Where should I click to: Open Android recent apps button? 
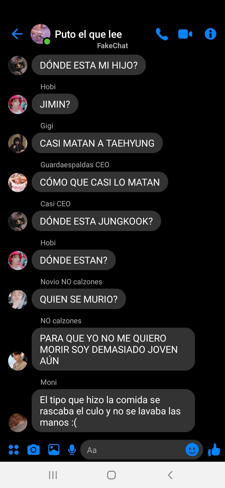coord(53,475)
